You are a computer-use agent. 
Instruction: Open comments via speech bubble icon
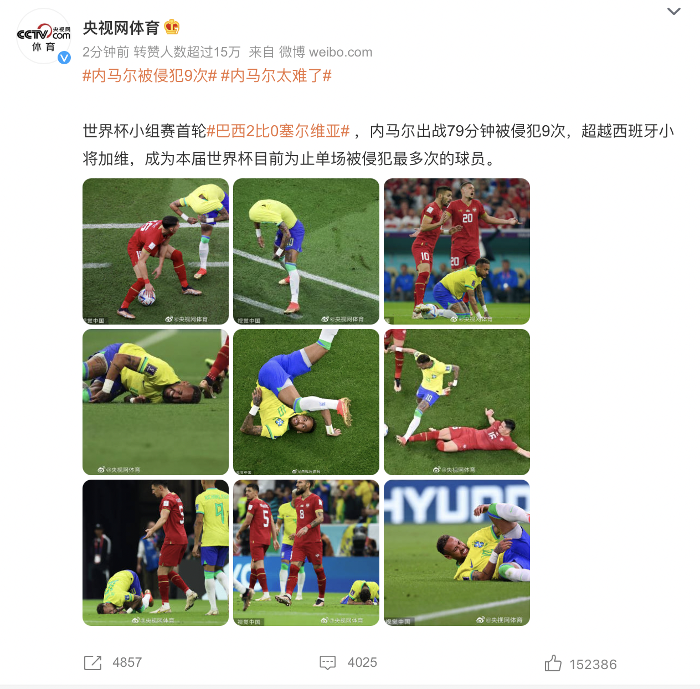click(328, 662)
